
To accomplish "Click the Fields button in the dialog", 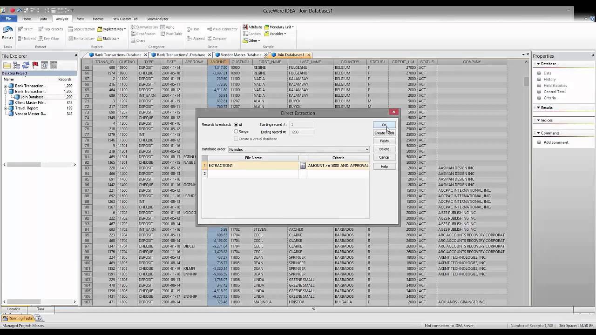I will 384,141.
